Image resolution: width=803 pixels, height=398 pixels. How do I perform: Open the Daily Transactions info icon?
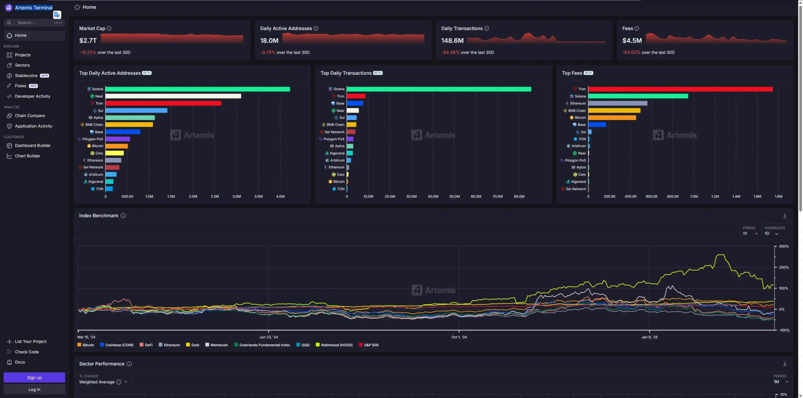(487, 28)
